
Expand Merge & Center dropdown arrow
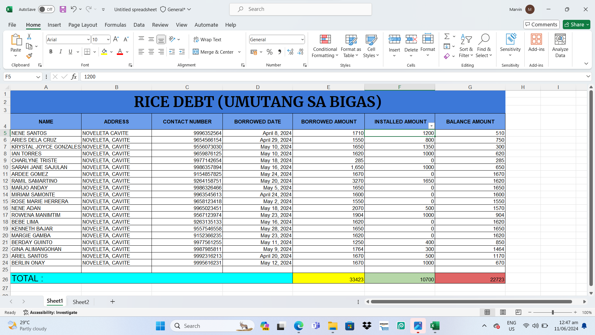(239, 52)
